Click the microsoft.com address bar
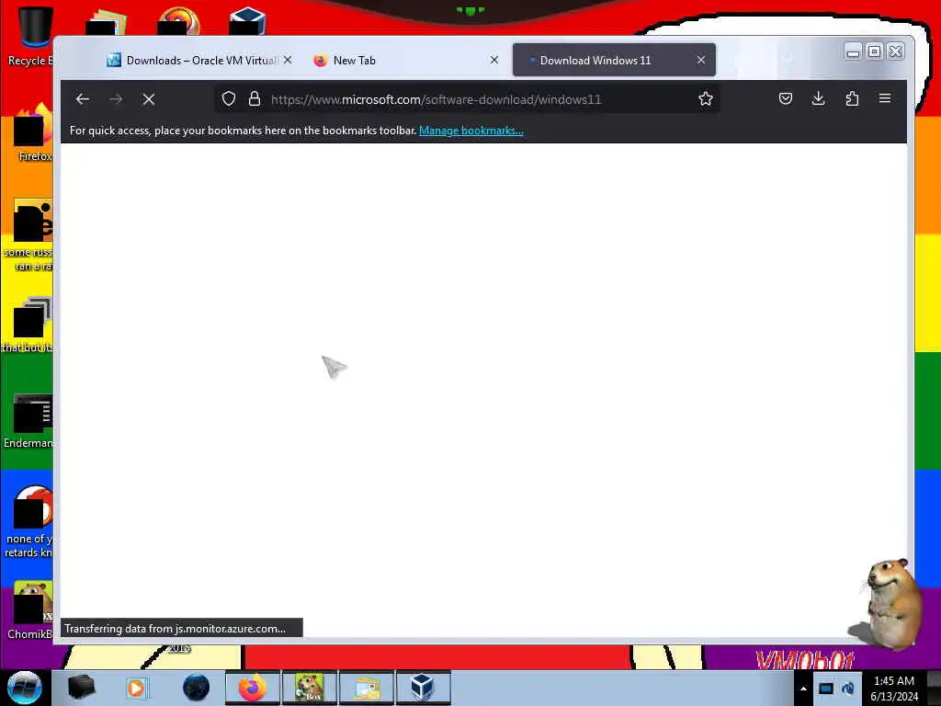 pyautogui.click(x=467, y=99)
